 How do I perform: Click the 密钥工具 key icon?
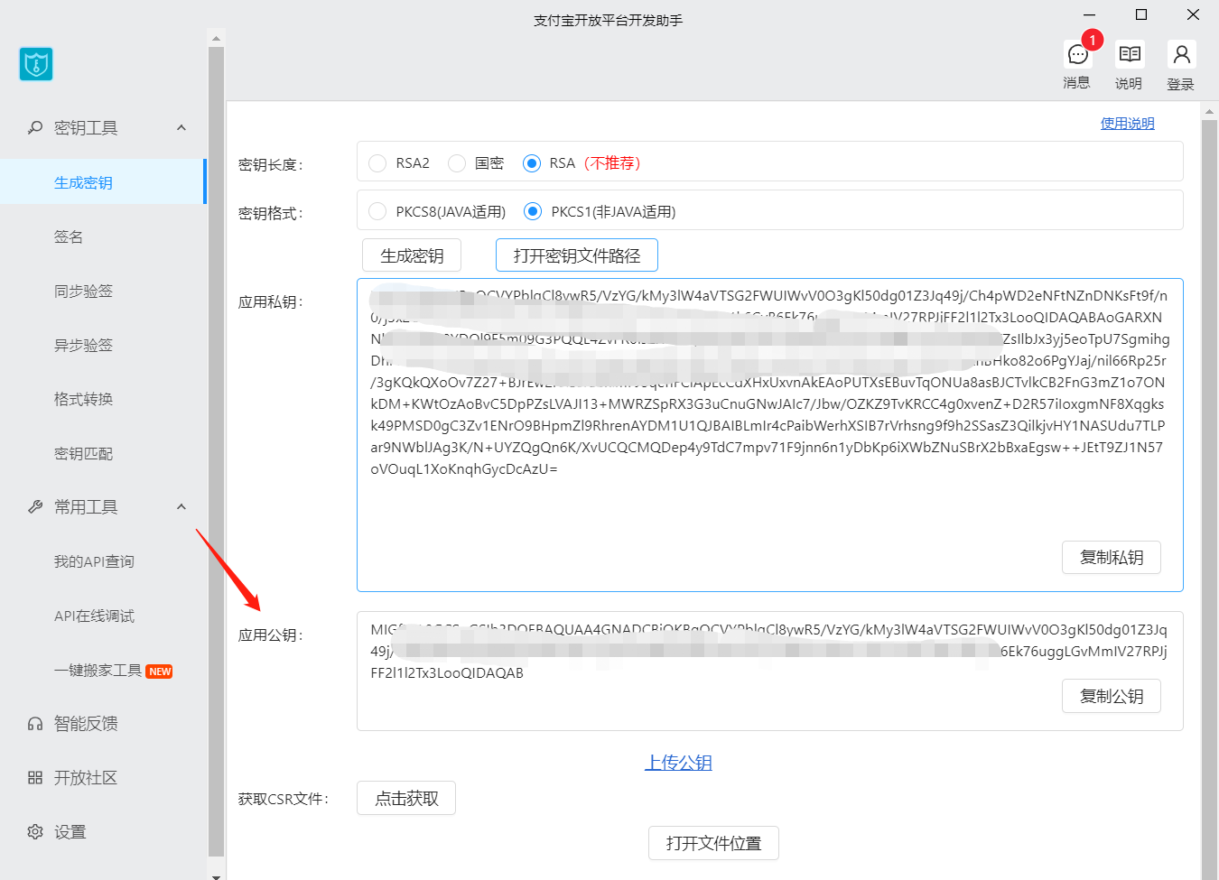point(35,127)
